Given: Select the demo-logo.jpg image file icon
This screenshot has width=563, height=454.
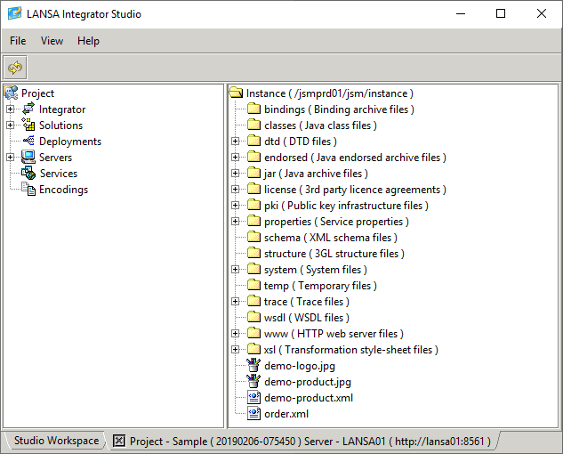Looking at the screenshot, I should (x=253, y=366).
